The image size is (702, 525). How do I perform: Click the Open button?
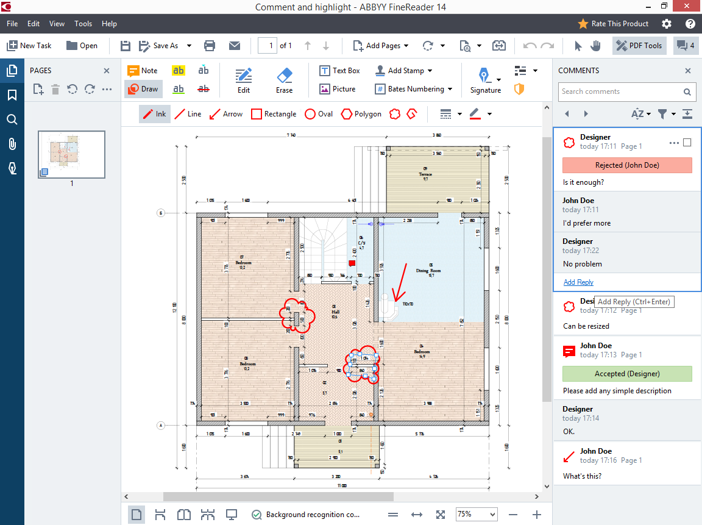pyautogui.click(x=82, y=46)
